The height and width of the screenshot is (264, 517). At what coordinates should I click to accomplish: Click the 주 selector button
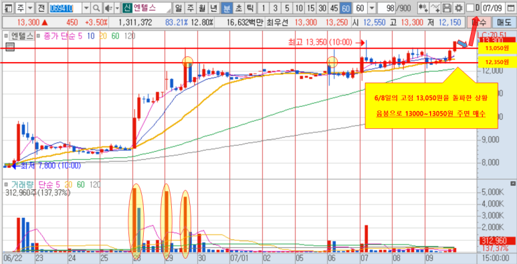pos(21,8)
